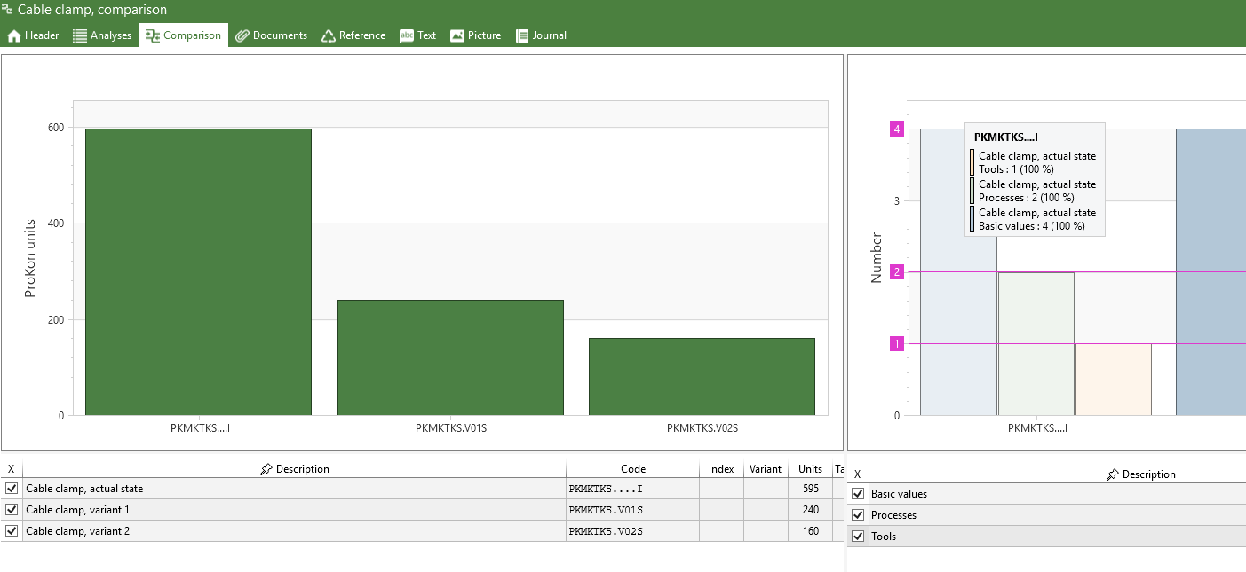Click the magenta marker labeled 2

tap(897, 272)
